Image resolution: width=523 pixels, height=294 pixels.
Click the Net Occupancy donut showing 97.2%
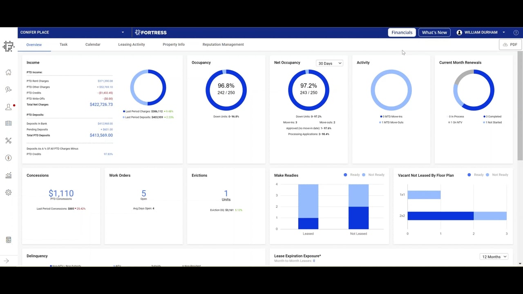click(308, 90)
